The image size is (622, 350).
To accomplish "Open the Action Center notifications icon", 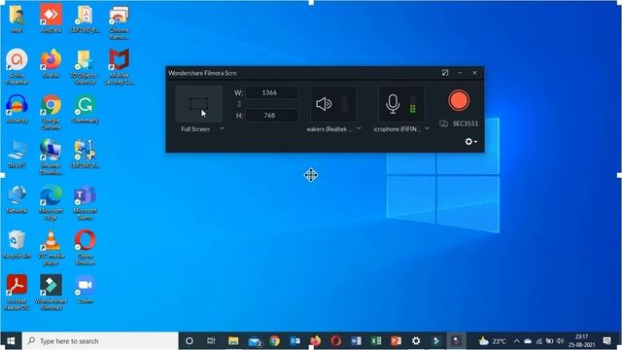I will pyautogui.click(x=606, y=341).
